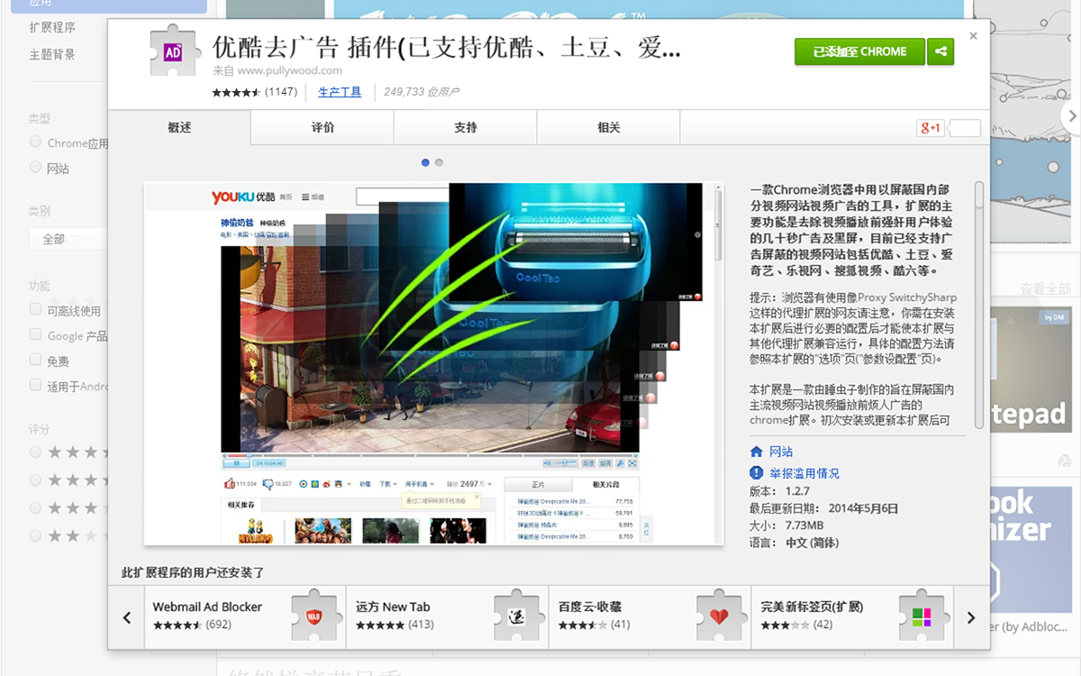This screenshot has width=1081, height=676.
Task: Switch to the 概述 tab
Action: [x=179, y=127]
